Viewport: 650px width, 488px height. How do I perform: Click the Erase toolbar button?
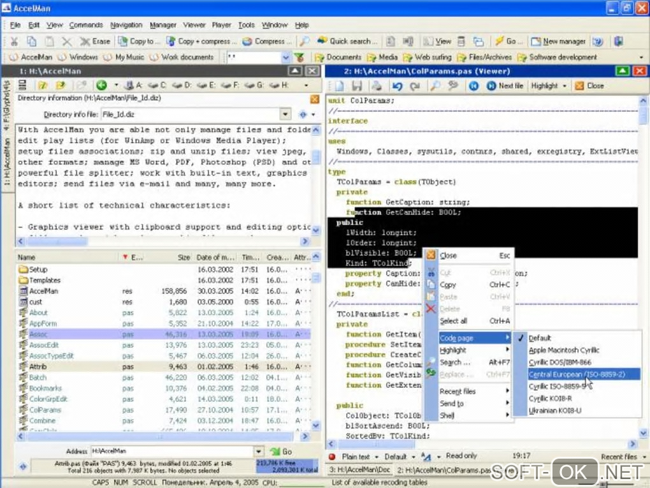(96, 41)
